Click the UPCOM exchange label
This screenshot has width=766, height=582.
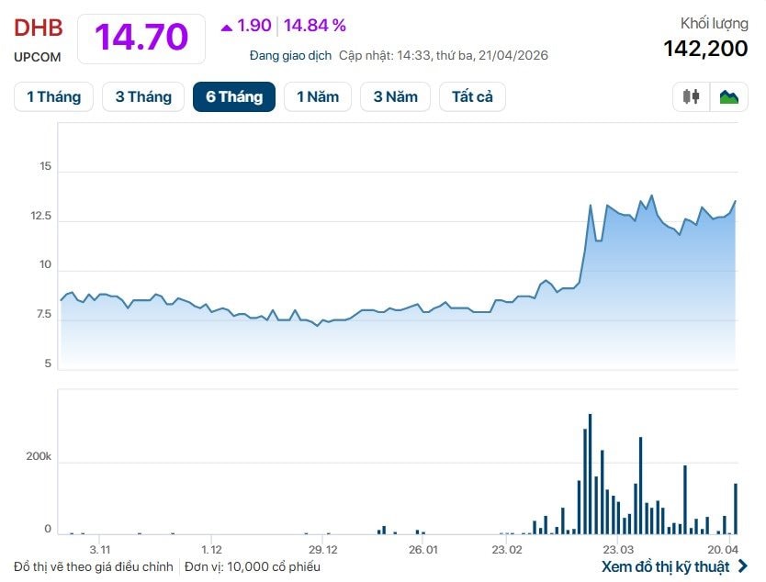(x=38, y=57)
